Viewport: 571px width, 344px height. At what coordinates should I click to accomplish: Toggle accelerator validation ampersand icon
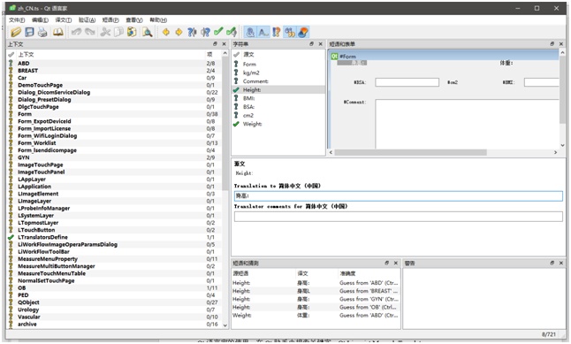(250, 32)
